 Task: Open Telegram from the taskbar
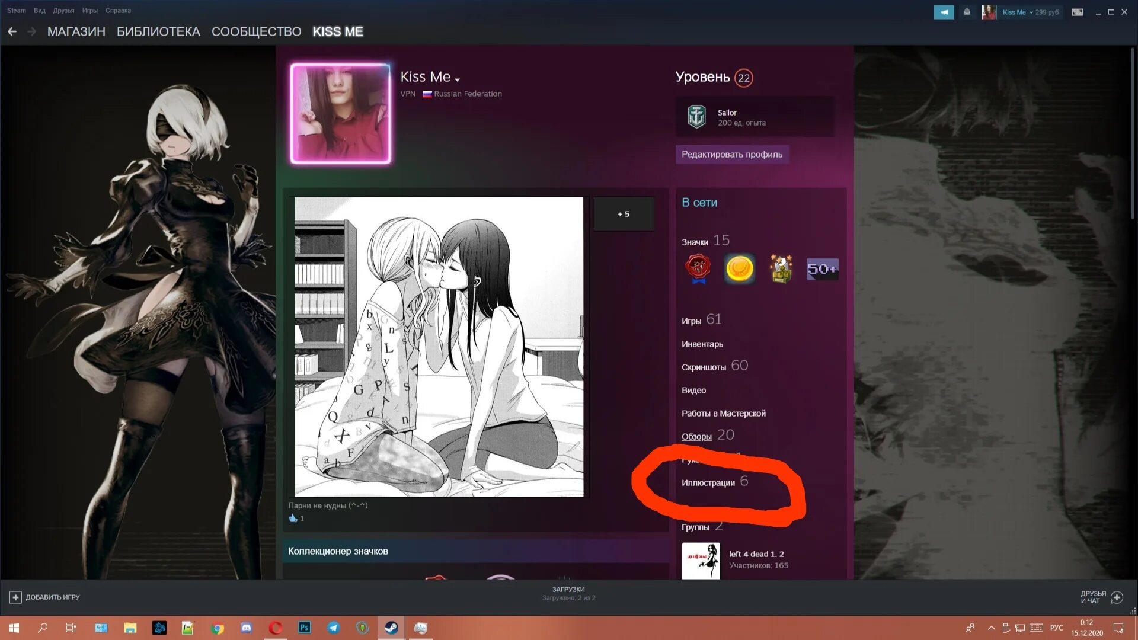click(334, 628)
